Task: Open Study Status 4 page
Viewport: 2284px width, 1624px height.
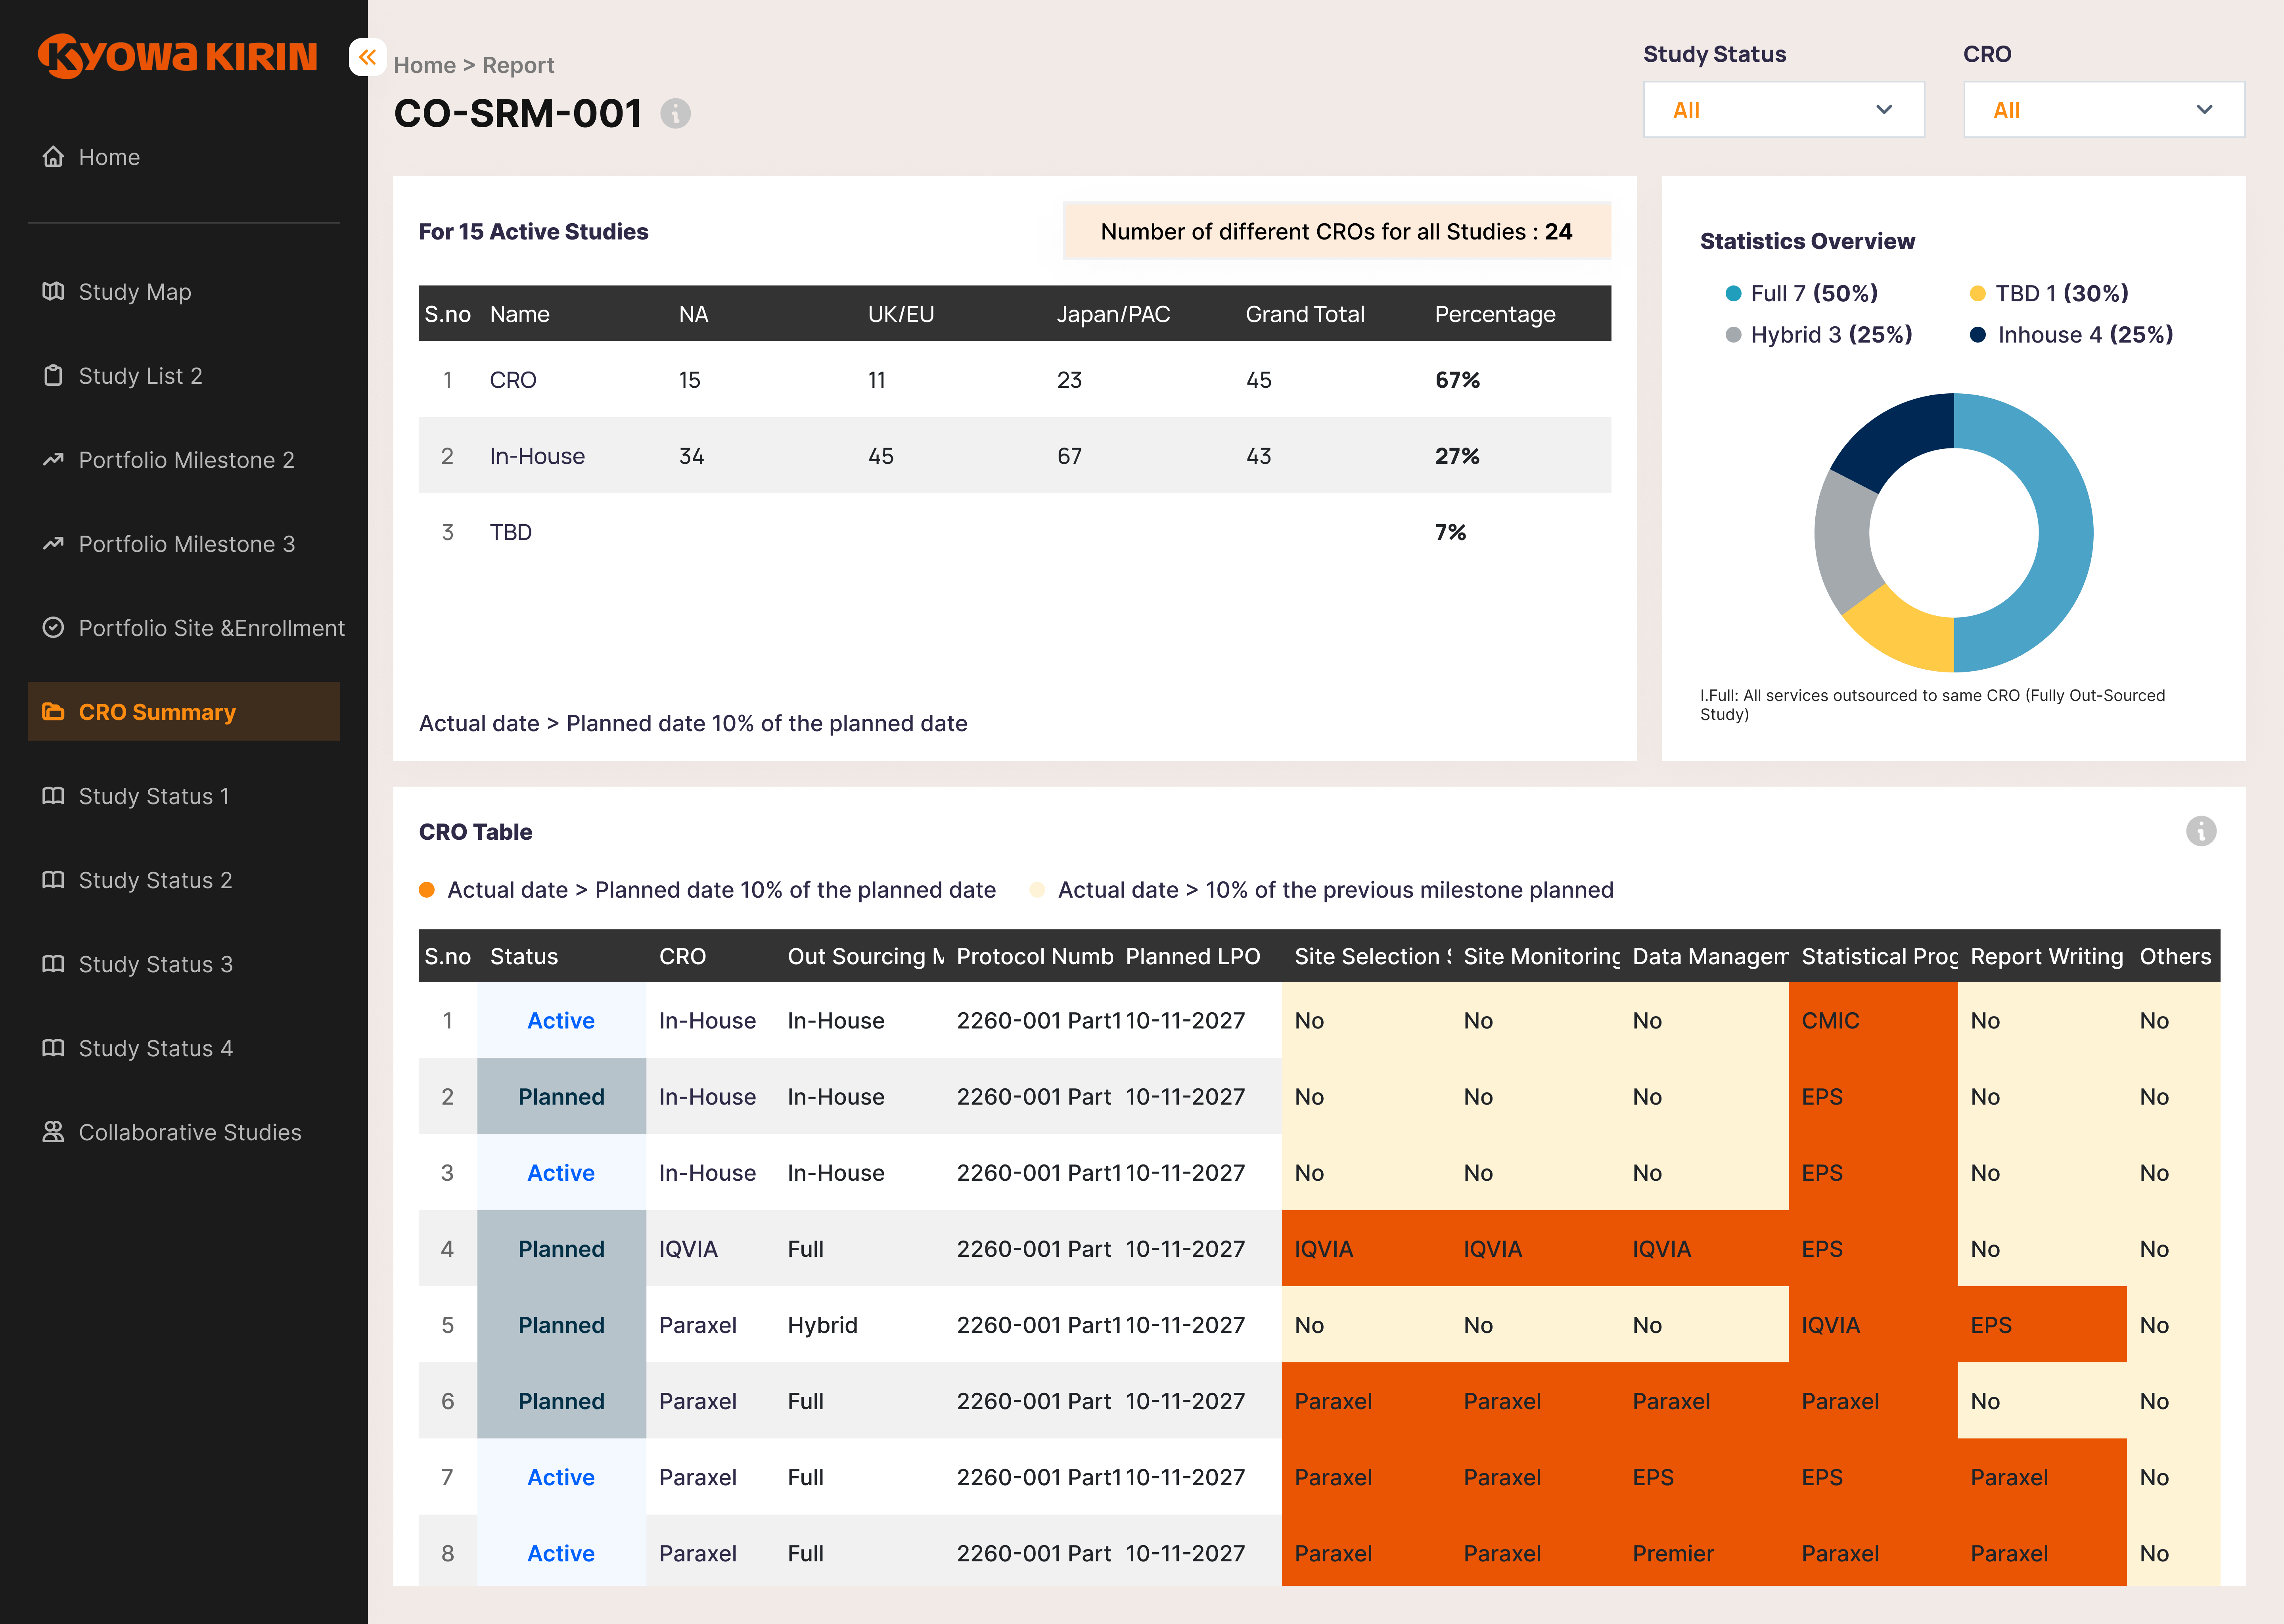Action: coord(184,1047)
